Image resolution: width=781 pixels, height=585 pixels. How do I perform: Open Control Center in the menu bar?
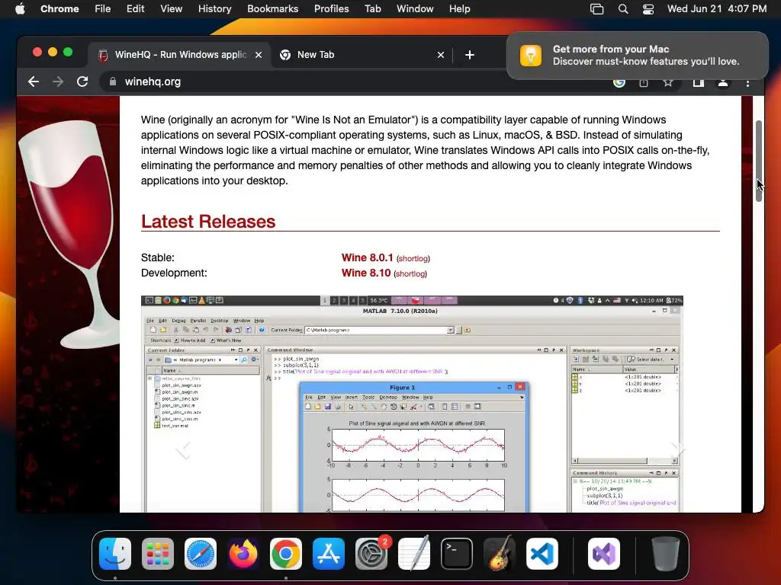pyautogui.click(x=648, y=9)
